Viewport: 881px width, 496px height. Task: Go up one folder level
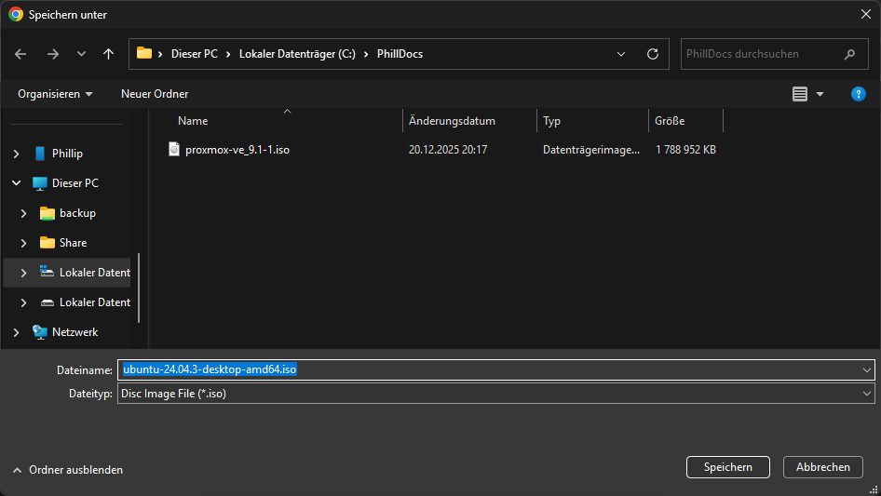coord(109,54)
